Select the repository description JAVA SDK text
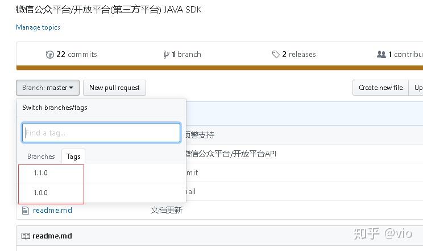Image resolution: width=423 pixels, height=251 pixels. (x=109, y=10)
